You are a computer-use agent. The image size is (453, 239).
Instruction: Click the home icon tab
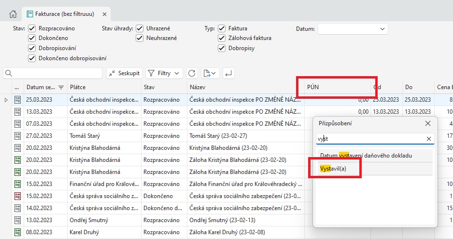[x=13, y=14]
